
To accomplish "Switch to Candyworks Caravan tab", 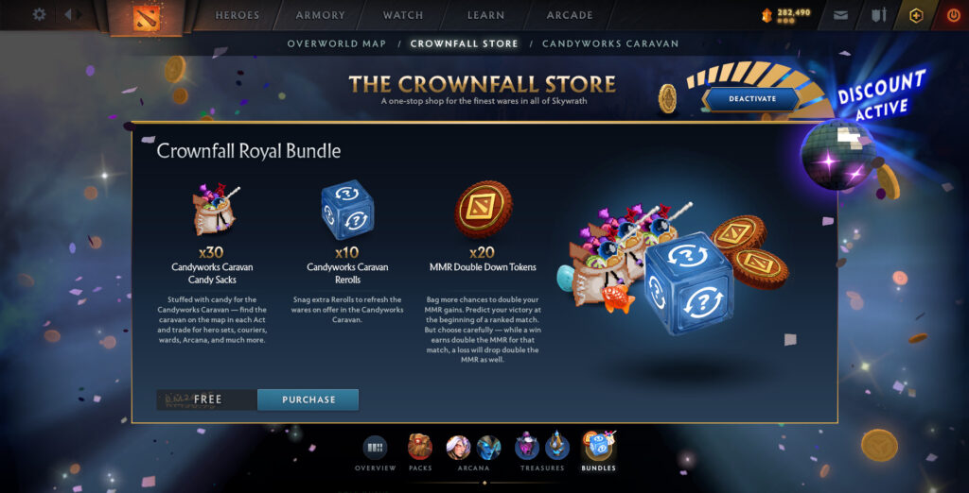I will pos(610,43).
